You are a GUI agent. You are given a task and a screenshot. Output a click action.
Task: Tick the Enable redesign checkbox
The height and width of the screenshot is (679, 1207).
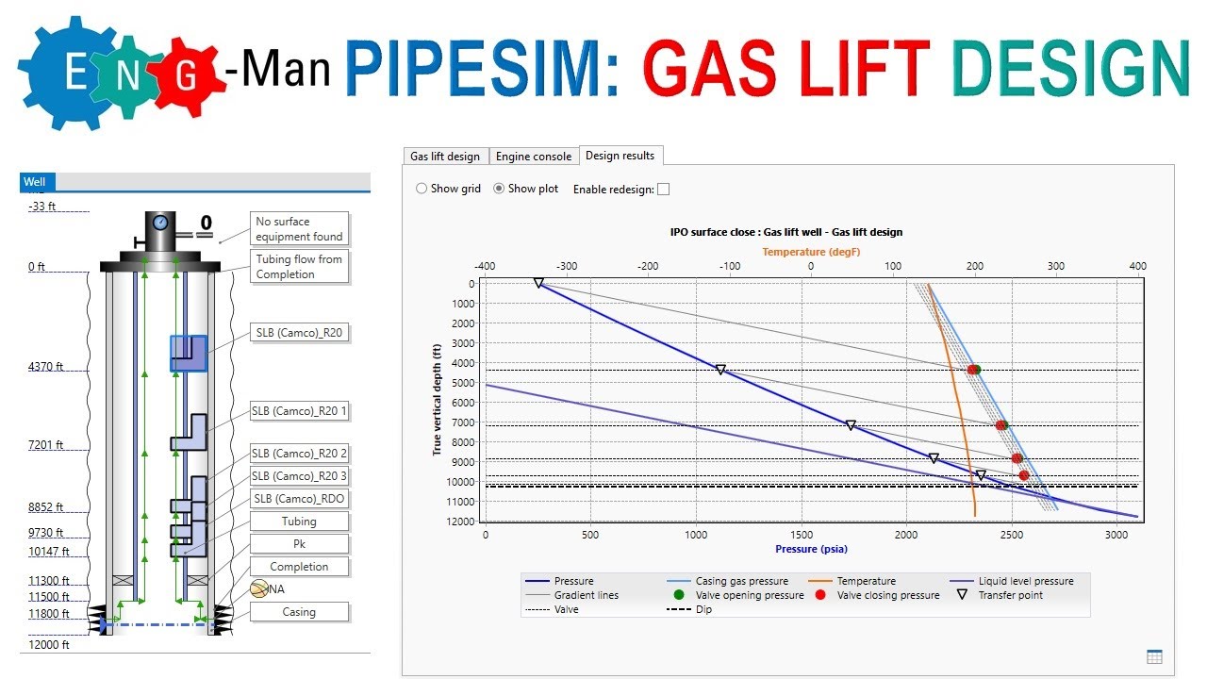663,189
